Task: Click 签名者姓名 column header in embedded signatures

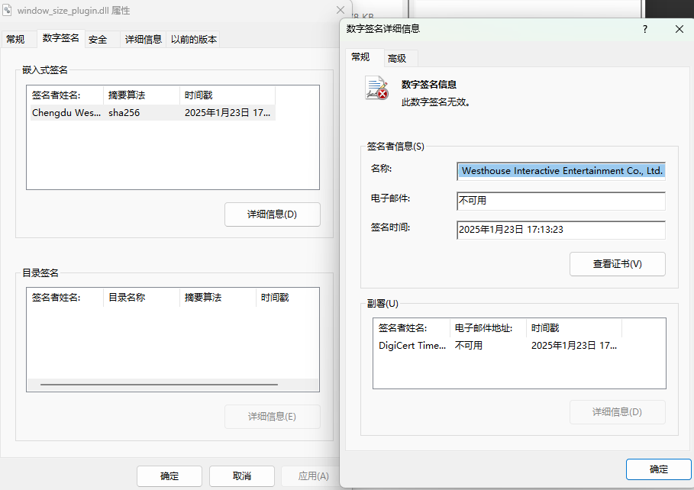Action: point(65,95)
